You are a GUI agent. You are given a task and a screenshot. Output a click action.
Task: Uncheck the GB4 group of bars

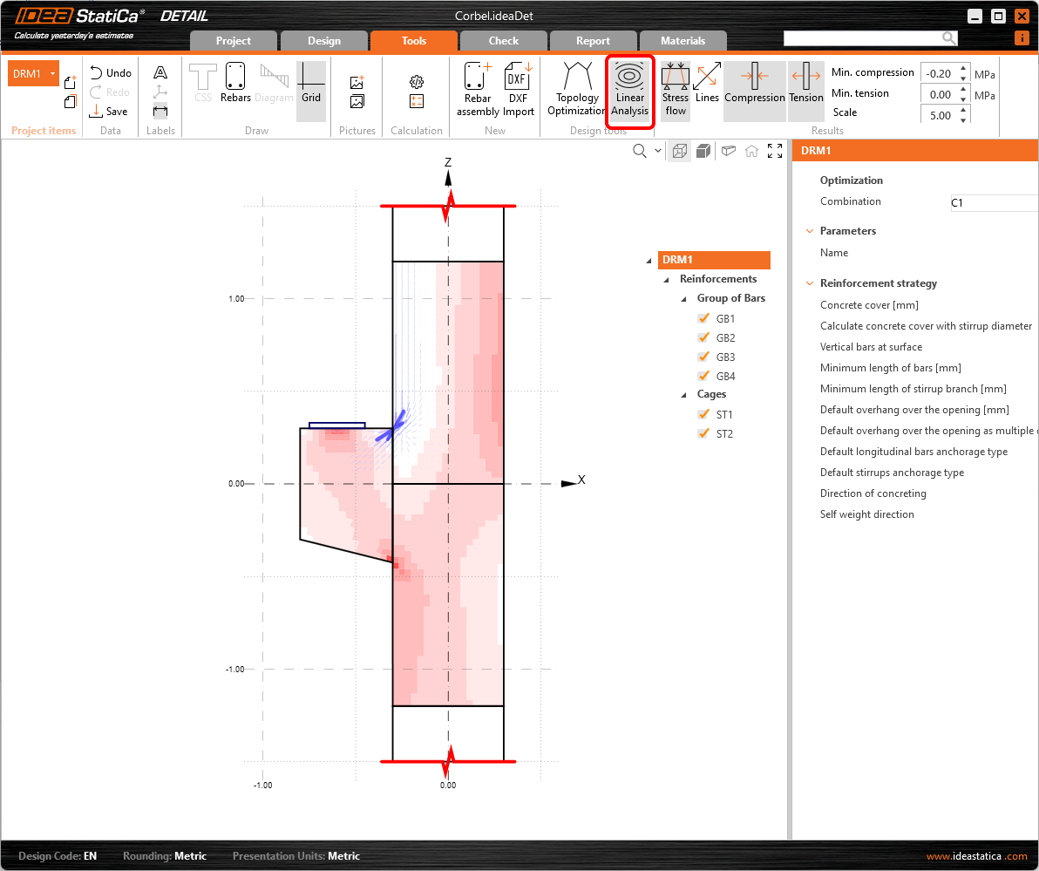click(704, 376)
